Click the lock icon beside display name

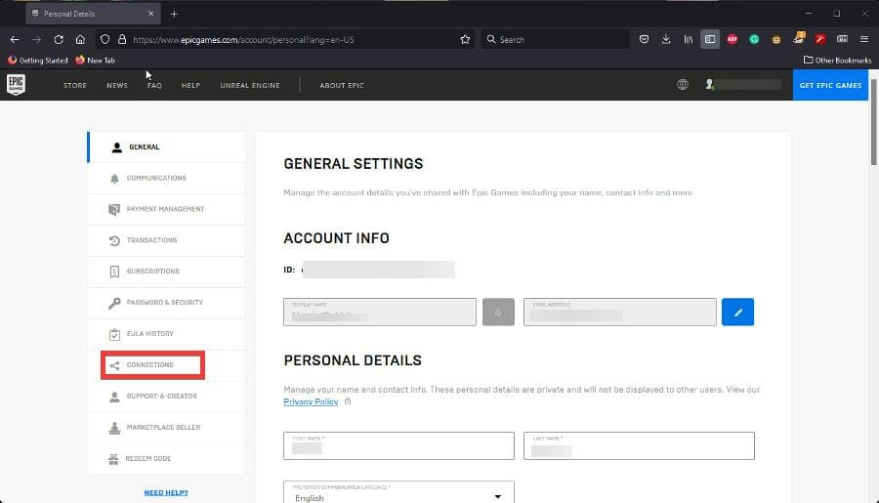(498, 312)
